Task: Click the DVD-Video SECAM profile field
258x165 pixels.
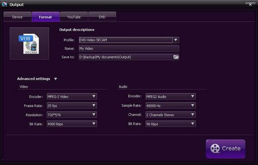Action: tap(125, 40)
